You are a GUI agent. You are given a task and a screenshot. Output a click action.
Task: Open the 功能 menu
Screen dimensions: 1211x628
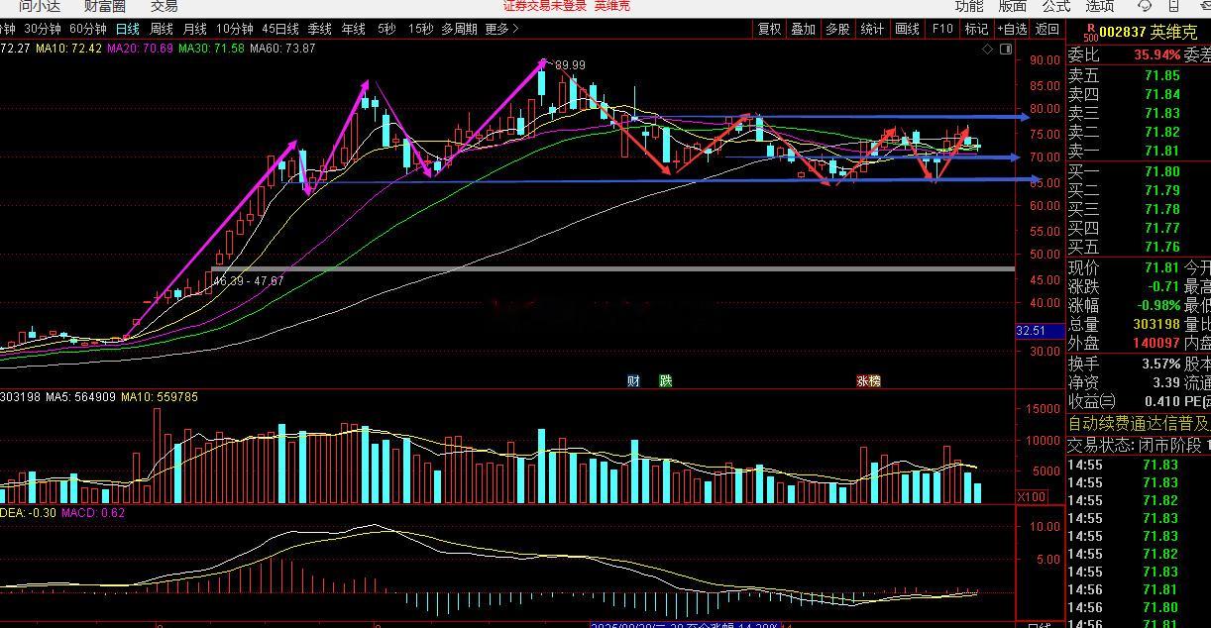click(968, 6)
